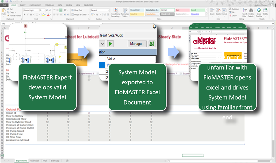The image size is (276, 163).
Task: Switch to the UserGuide sheet tab
Action: coord(35,161)
